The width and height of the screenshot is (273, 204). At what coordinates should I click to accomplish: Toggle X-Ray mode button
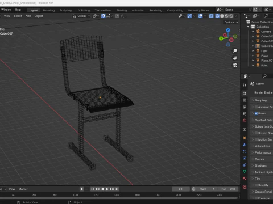pyautogui.click(x=211, y=16)
